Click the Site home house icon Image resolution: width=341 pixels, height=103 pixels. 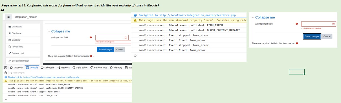[x=10, y=33]
